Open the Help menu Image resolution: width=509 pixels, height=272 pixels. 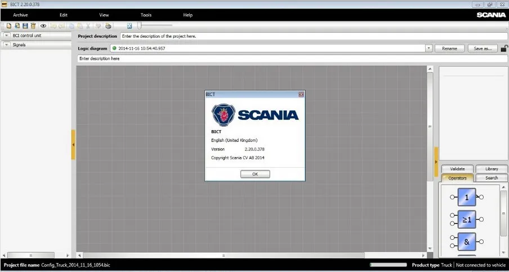click(187, 15)
